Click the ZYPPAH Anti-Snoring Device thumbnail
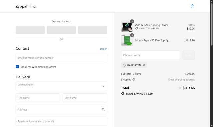 [127, 27]
